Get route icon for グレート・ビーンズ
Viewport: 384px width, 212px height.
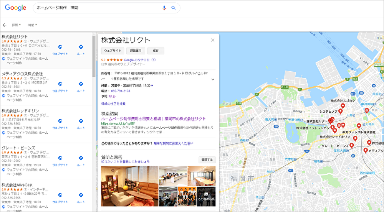[x=81, y=158]
